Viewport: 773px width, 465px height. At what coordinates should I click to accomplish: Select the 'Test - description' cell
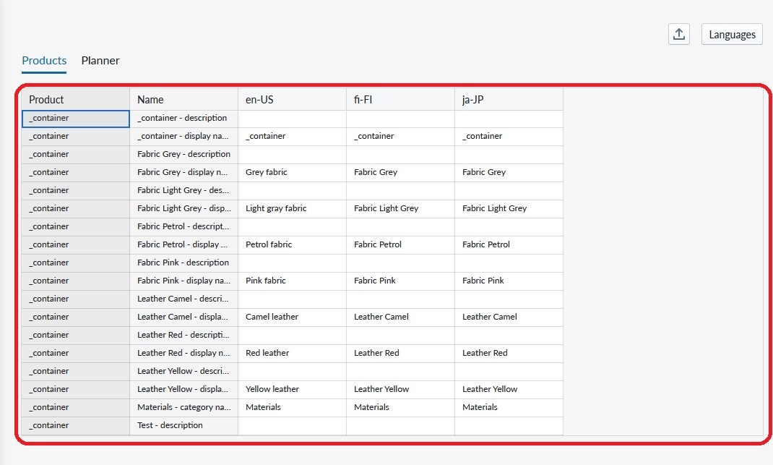tap(184, 426)
